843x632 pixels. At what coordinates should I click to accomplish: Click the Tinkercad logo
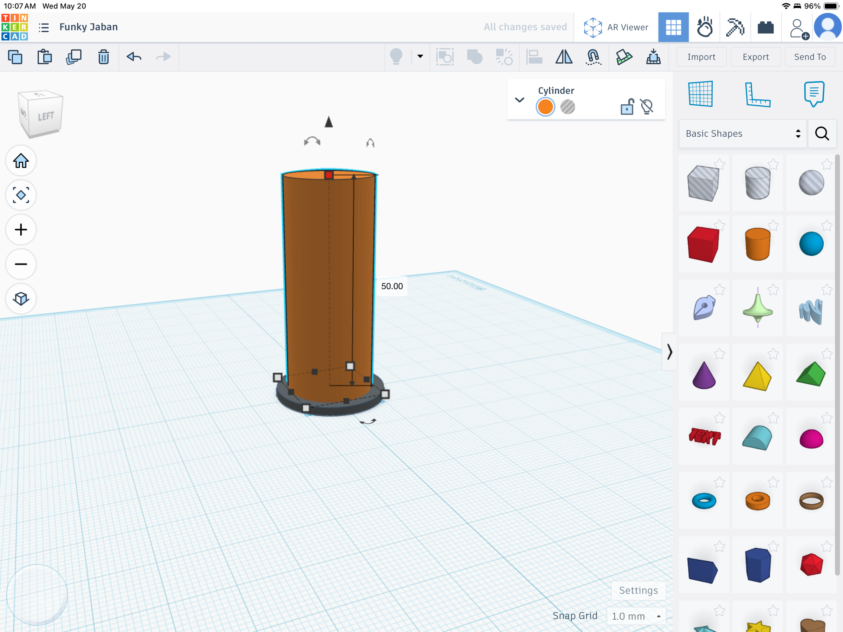click(x=14, y=27)
